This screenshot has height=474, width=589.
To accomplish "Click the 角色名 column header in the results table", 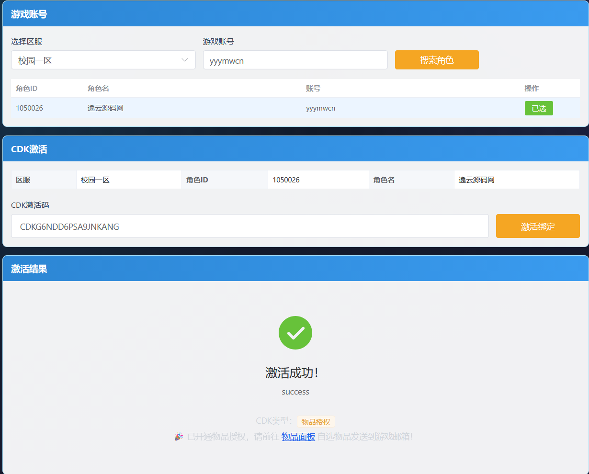I will 98,89.
